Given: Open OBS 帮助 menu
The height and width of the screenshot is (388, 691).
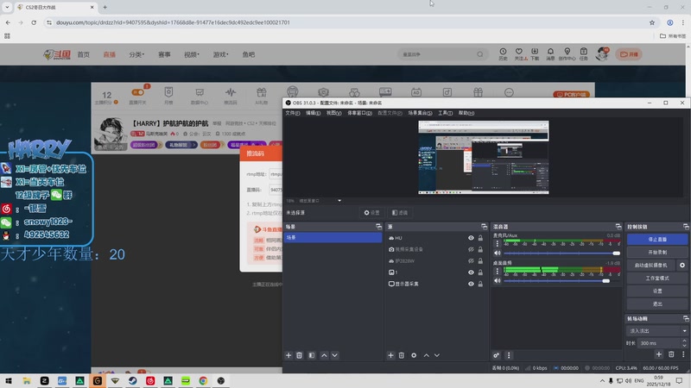Looking at the screenshot, I should [x=466, y=113].
